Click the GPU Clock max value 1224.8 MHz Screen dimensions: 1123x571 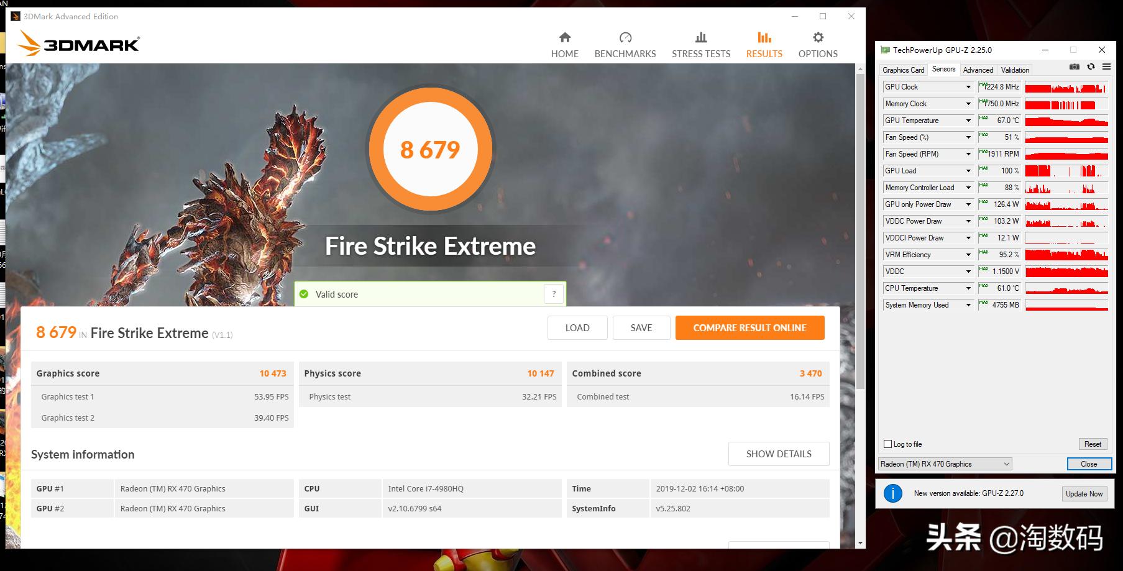(x=999, y=87)
